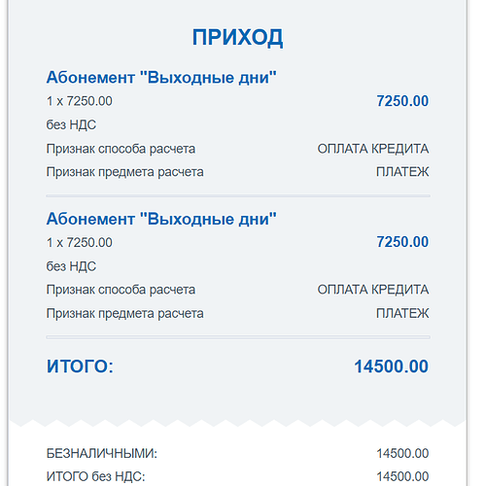Screen dimensions: 485x486
Task: Click second Признак предмета расчета label
Action: 125,314
